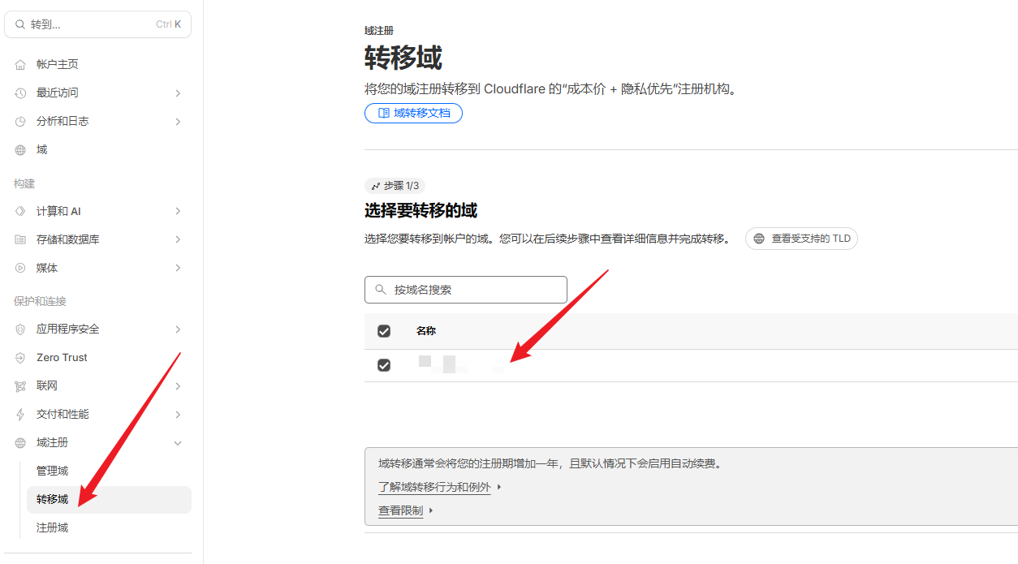The image size is (1018, 564).
Task: Collapse the 域注册 section chevron
Action: (178, 442)
